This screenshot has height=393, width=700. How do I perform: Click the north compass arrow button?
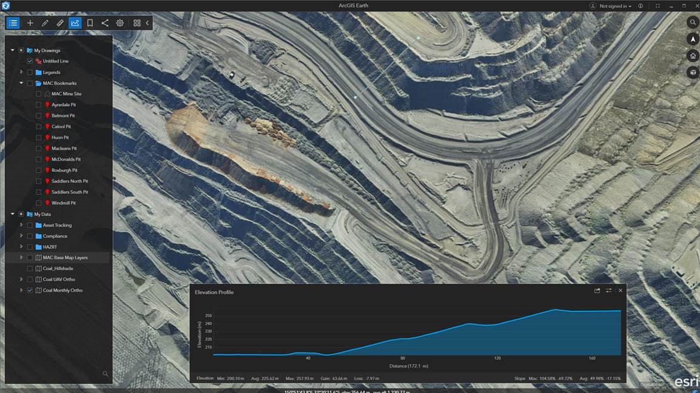(x=693, y=39)
